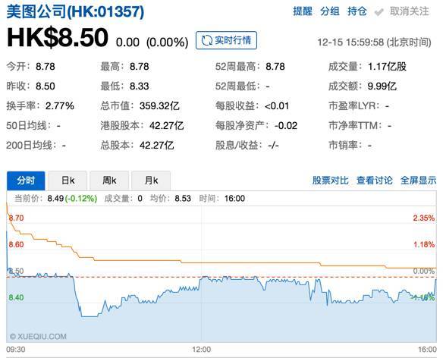Open the 全屏显示 fullscreen chart link

[418, 181]
